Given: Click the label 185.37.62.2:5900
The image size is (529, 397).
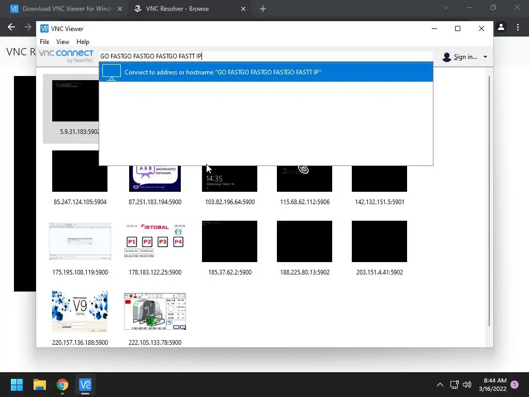Looking at the screenshot, I should tap(230, 272).
